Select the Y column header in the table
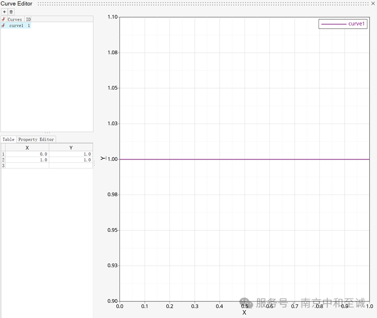Image resolution: width=377 pixels, height=318 pixels. coord(71,147)
